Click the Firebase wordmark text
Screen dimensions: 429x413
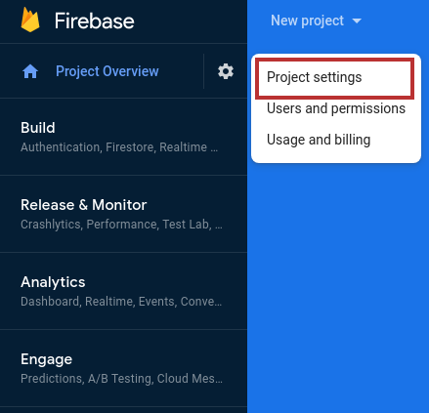pyautogui.click(x=94, y=21)
